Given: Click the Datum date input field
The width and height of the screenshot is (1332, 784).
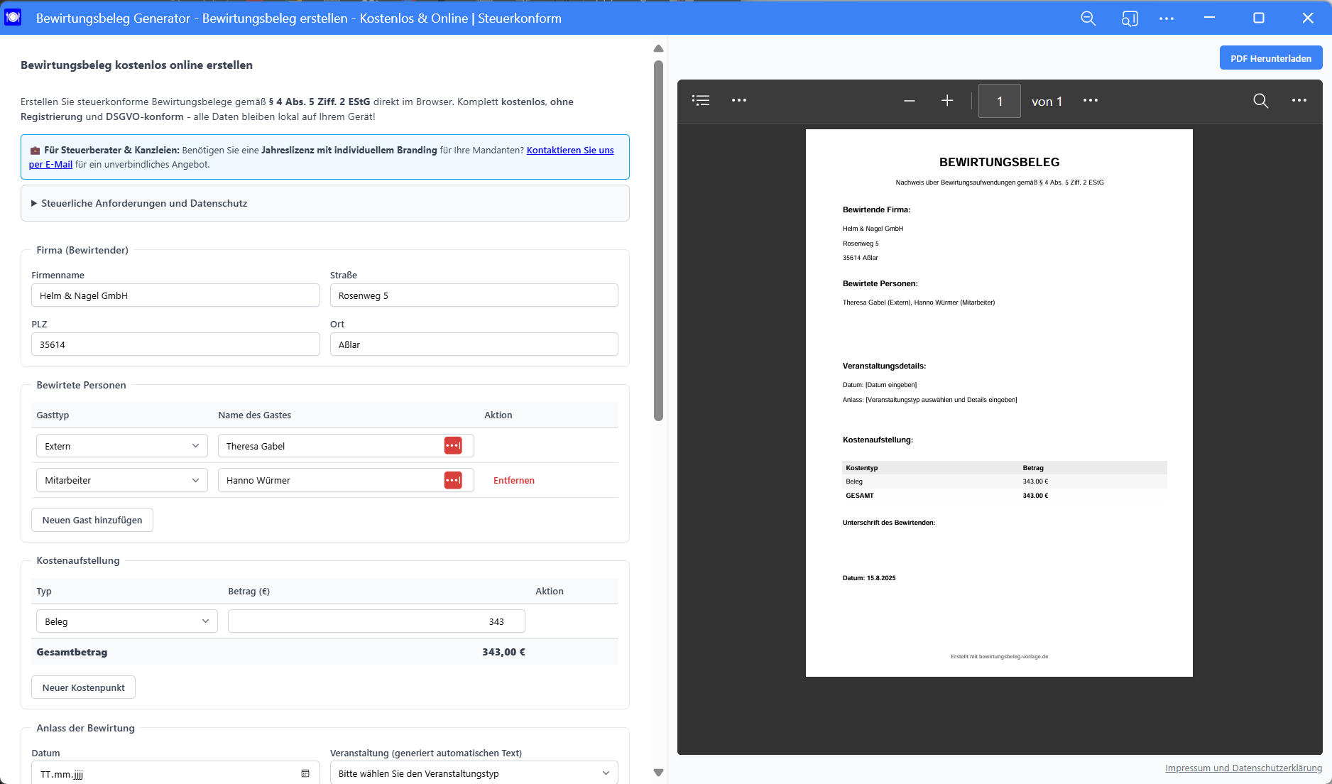Looking at the screenshot, I should pos(176,773).
